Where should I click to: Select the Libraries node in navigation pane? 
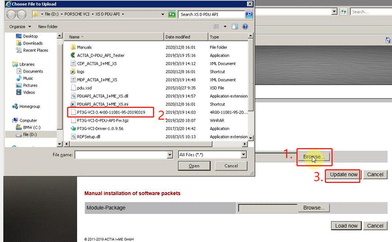pyautogui.click(x=27, y=64)
